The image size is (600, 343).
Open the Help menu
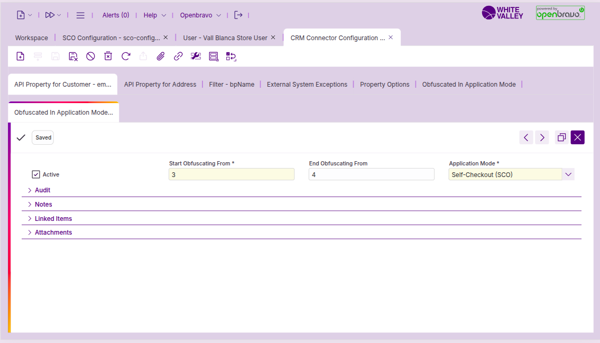point(154,15)
